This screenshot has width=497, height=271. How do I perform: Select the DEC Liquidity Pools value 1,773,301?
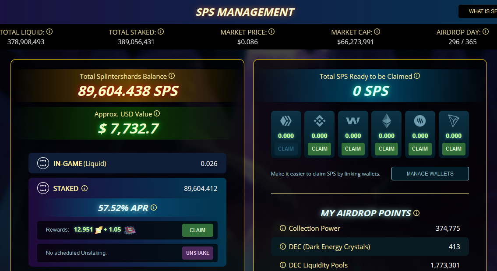click(x=445, y=265)
